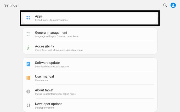The width and height of the screenshot is (180, 112).
Task: Tap 'Download updates, Last update' description
Action: 52,67
